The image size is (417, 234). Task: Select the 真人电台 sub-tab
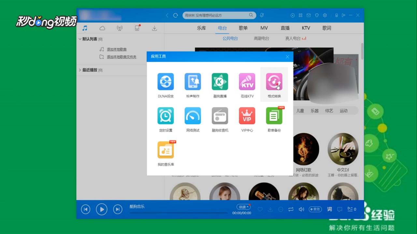(x=293, y=38)
